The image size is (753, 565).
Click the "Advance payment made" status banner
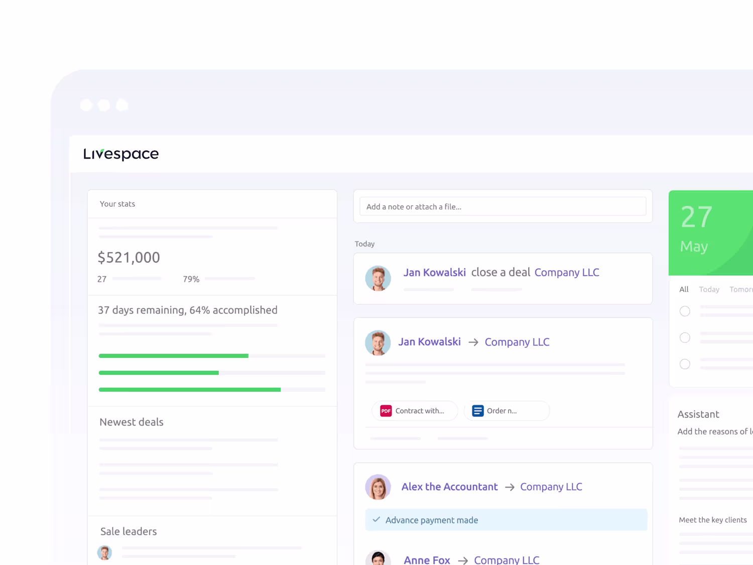tap(506, 520)
